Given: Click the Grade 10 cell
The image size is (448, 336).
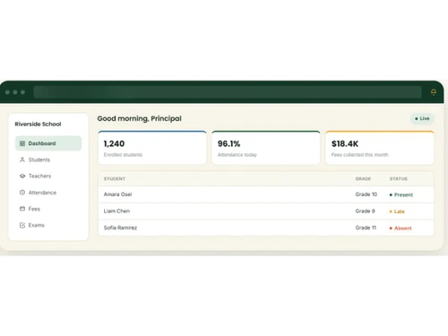Looking at the screenshot, I should pos(366,194).
